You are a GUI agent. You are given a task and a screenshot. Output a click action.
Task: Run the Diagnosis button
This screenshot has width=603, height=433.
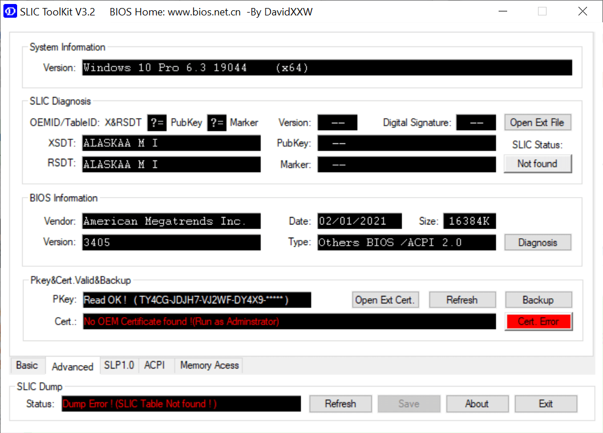click(x=537, y=242)
